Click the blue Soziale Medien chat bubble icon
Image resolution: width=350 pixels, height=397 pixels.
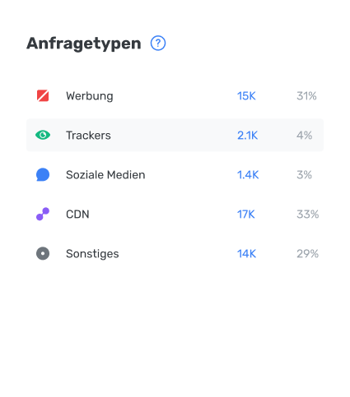tap(43, 174)
